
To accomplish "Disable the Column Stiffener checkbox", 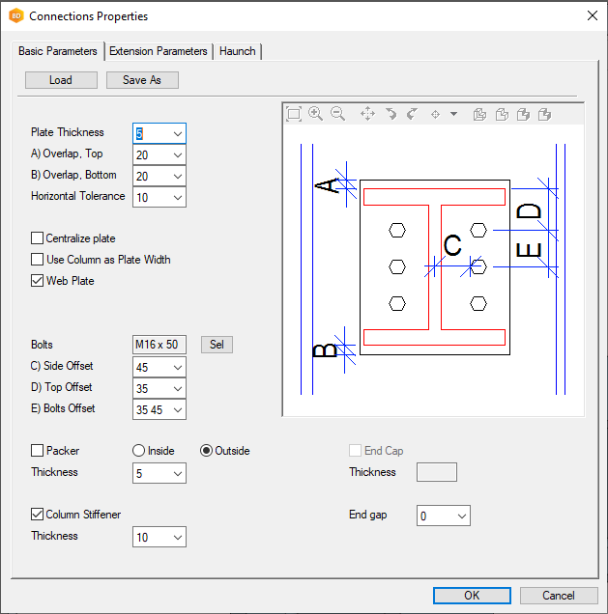I will (38, 515).
